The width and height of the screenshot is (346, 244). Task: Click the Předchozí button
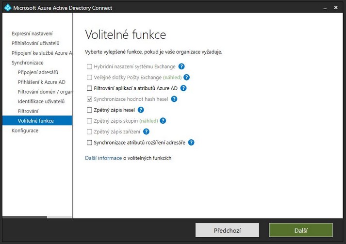pos(227,230)
